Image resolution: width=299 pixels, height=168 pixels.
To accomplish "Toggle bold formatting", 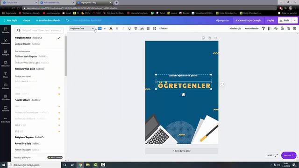I will [117, 28].
